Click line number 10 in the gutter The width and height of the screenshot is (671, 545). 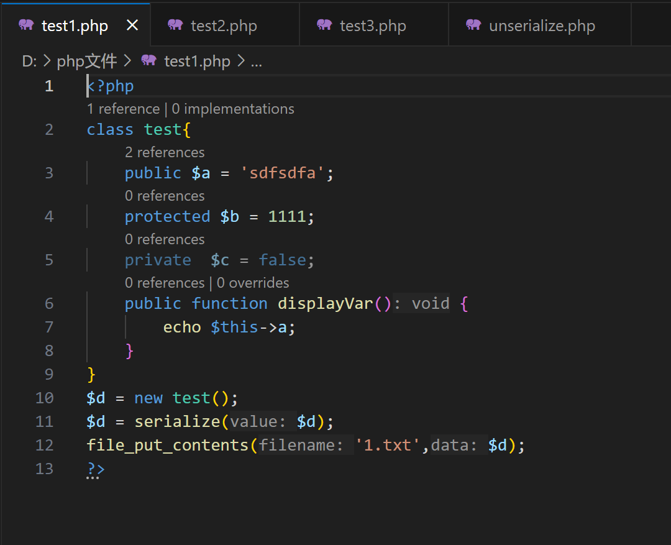click(x=45, y=398)
